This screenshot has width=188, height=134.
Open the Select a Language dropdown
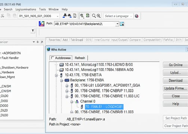131,16
